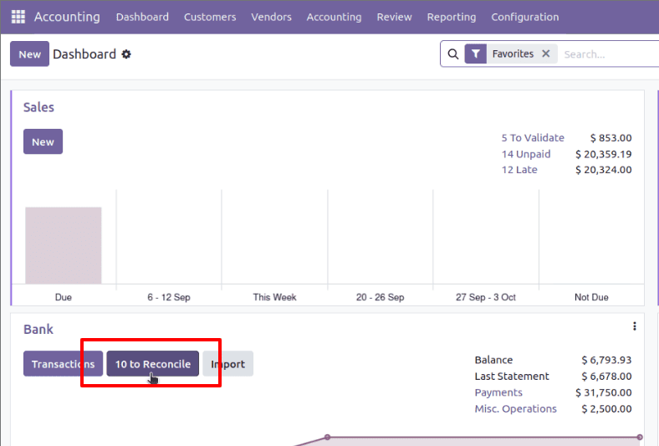The width and height of the screenshot is (659, 446).
Task: Open the Payments link in Bank card
Action: 498,392
